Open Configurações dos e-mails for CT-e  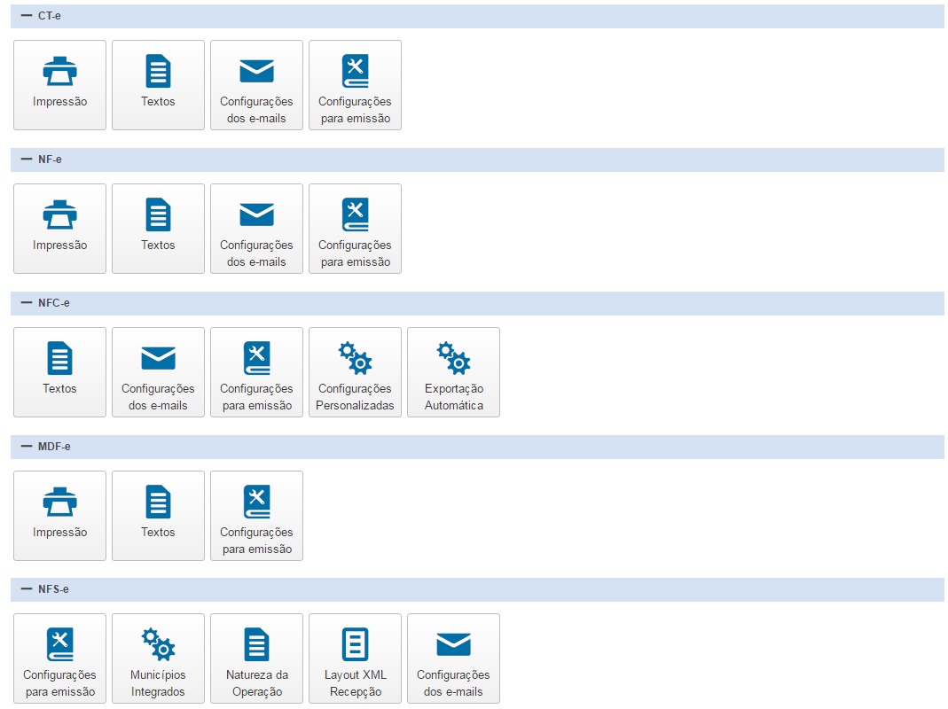point(256,85)
